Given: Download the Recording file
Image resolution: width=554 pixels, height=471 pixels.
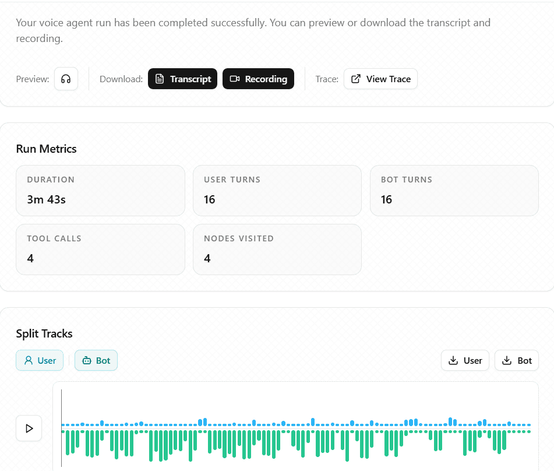Looking at the screenshot, I should coord(258,79).
